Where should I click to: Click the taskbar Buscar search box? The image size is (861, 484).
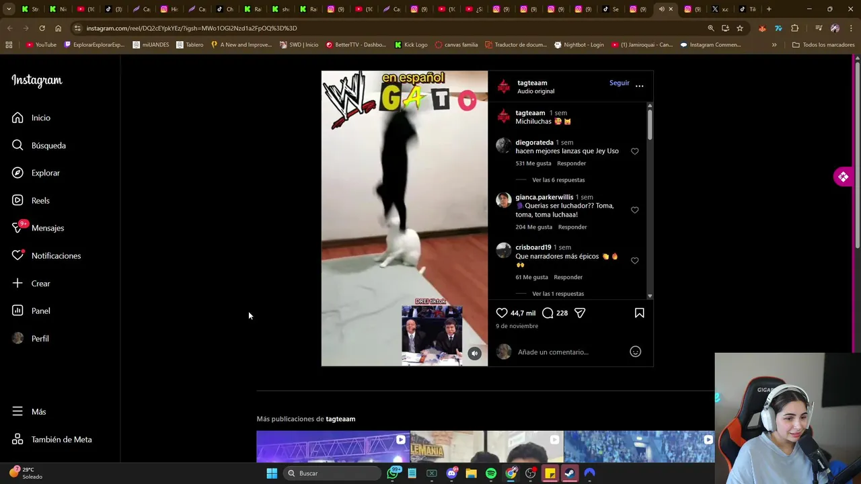coord(332,473)
